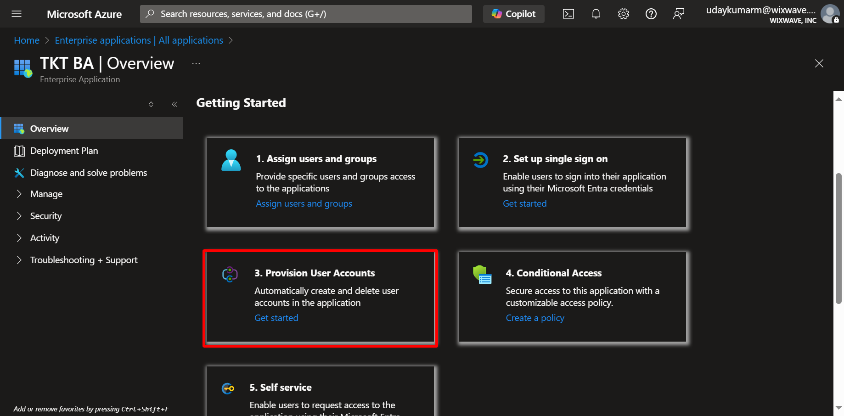
Task: Click Assign users and groups link
Action: (x=304, y=203)
